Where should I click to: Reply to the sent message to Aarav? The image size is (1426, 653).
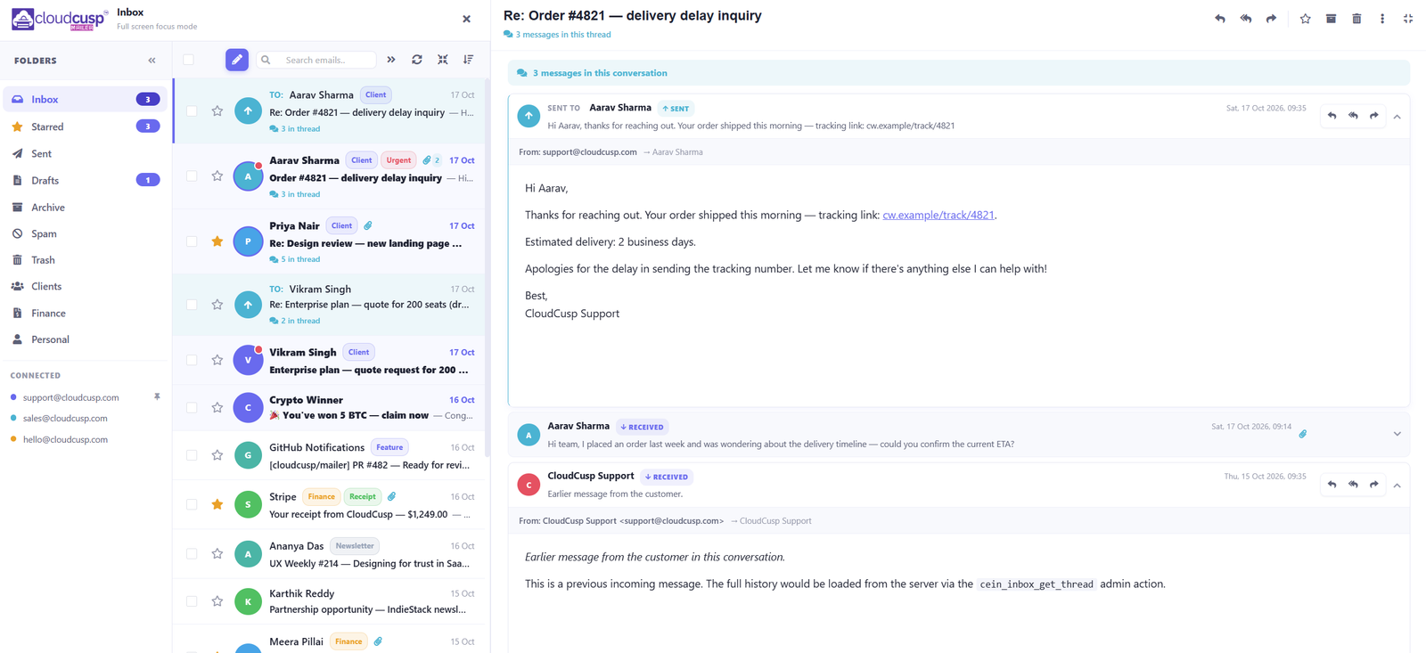click(x=1332, y=116)
